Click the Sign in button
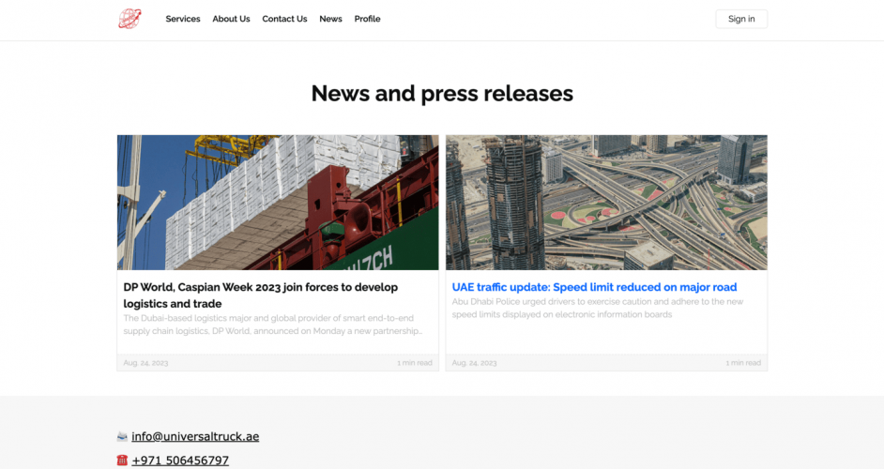 coord(741,19)
